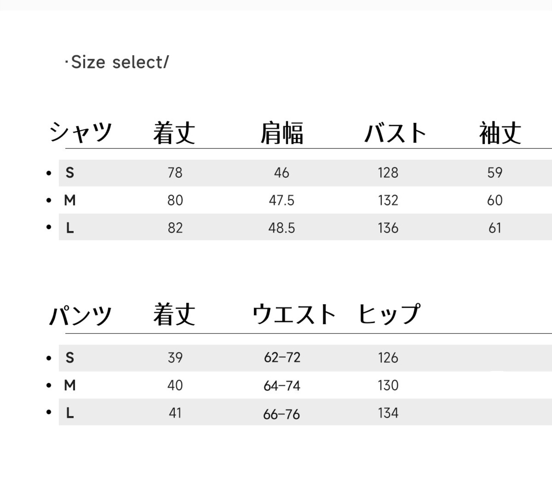Select the M row label in shirt table
This screenshot has width=552, height=504.
point(70,200)
